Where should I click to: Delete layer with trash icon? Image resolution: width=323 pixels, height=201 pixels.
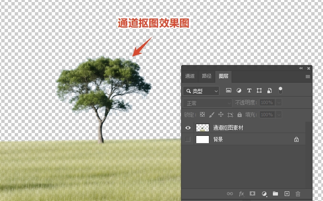coord(298,193)
